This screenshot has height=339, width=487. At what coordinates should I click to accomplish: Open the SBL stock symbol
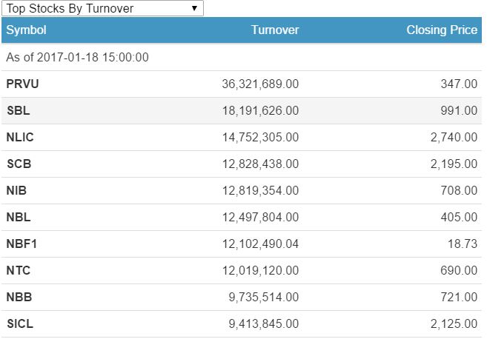pyautogui.click(x=19, y=111)
